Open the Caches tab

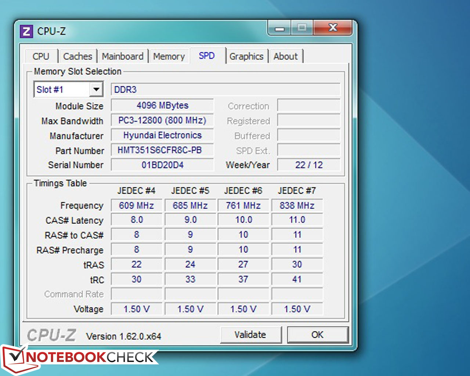77,56
